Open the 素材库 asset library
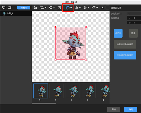 click(24, 8)
